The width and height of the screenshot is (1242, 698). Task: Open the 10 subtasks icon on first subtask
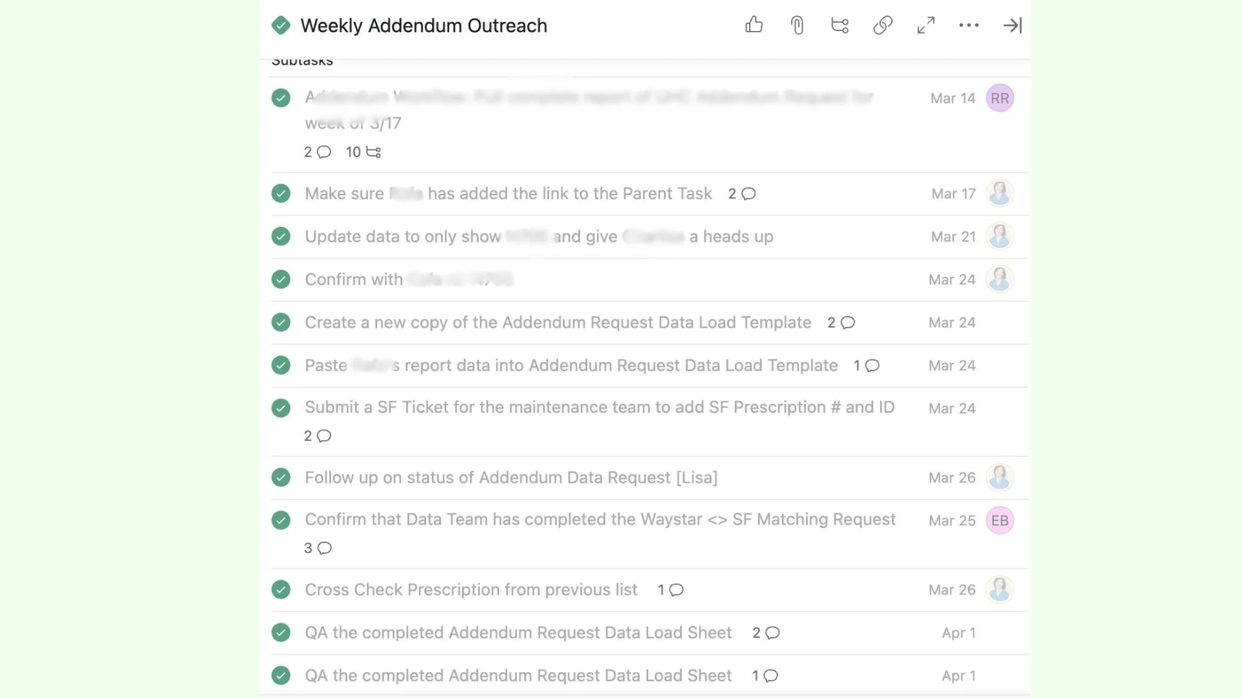click(373, 152)
